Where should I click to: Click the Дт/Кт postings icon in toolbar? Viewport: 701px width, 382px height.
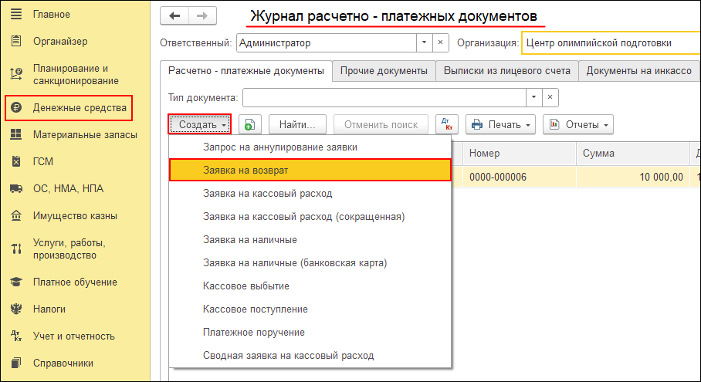tap(447, 124)
